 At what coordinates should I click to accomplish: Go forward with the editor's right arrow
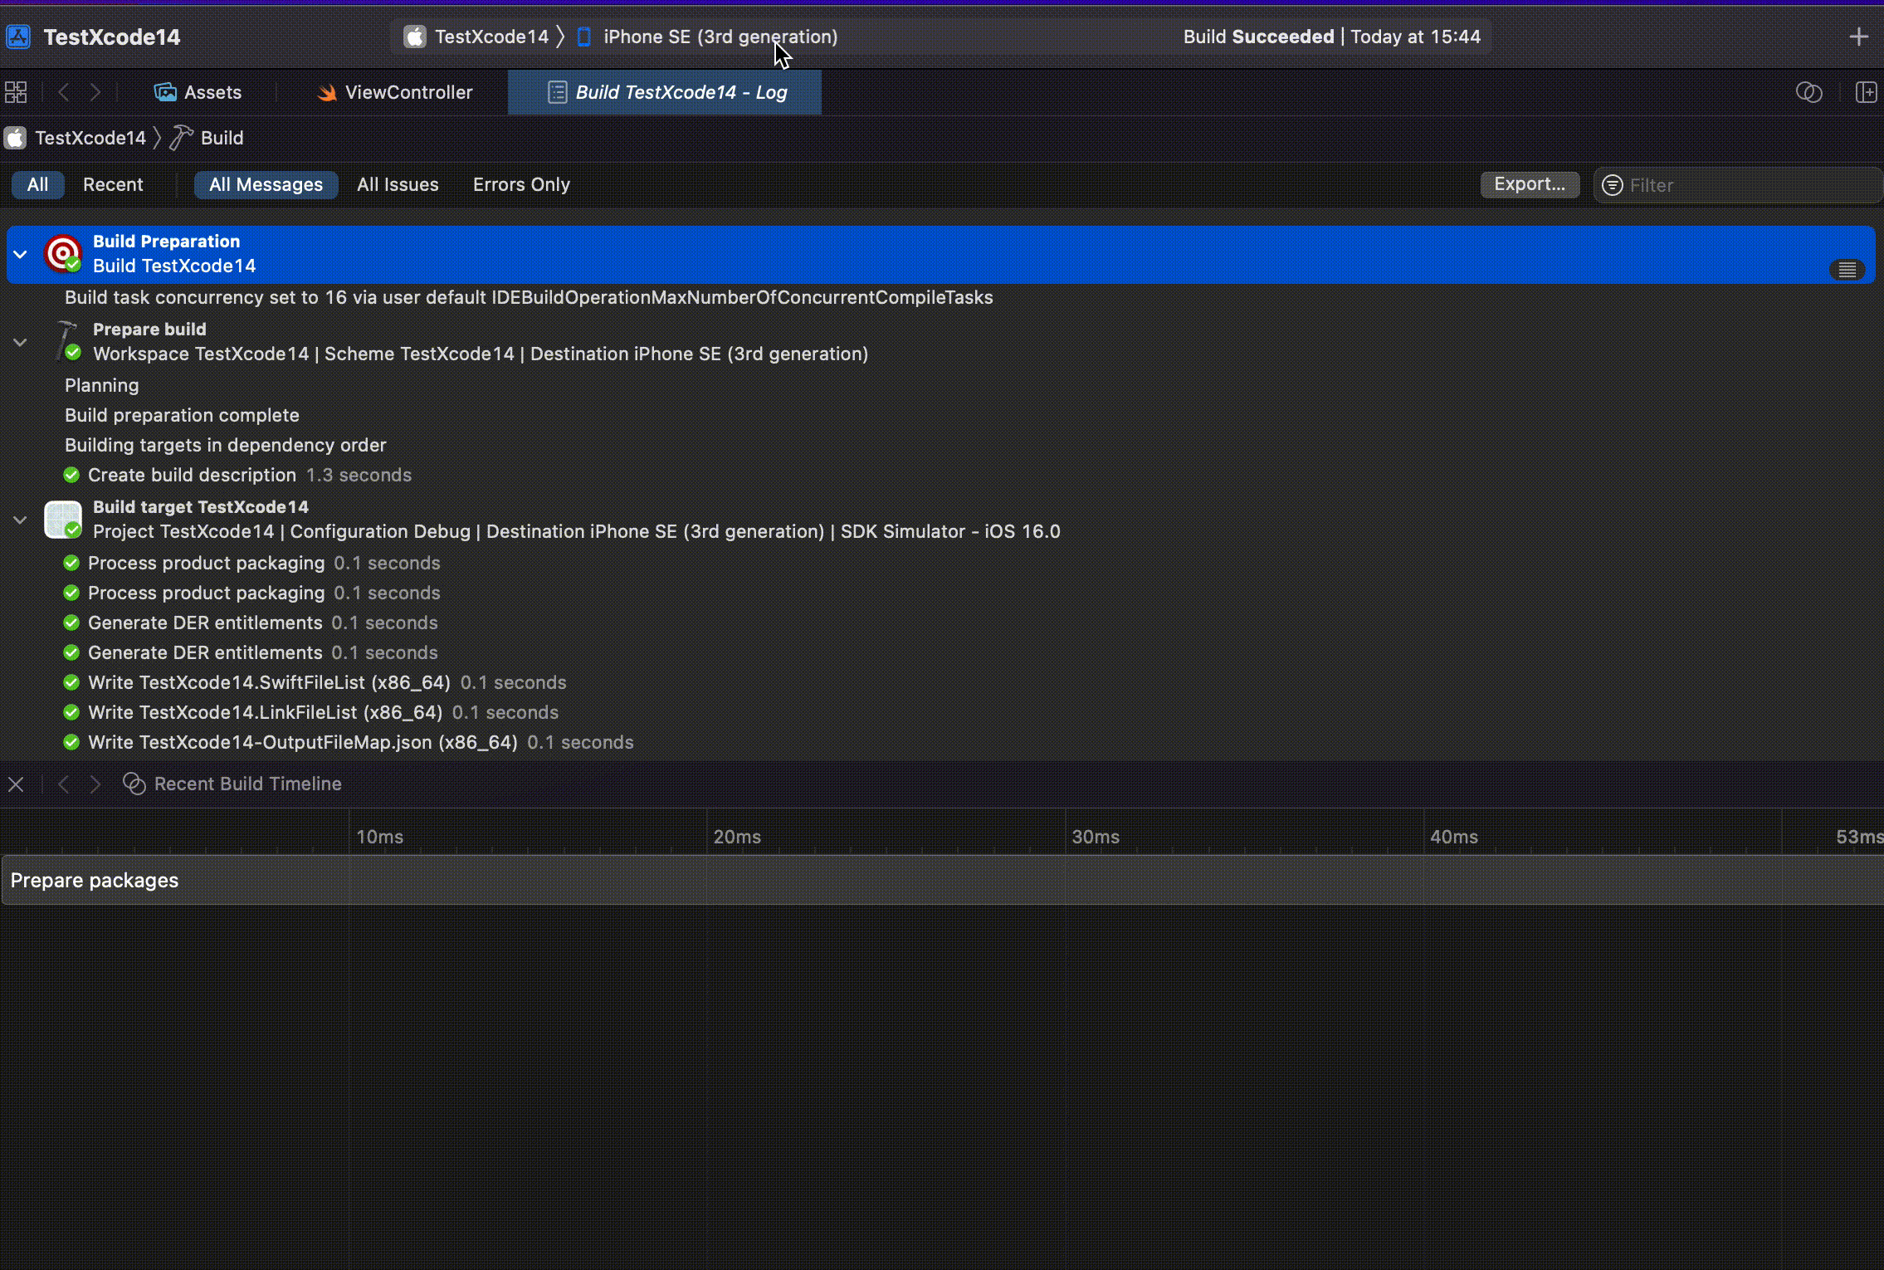[95, 92]
